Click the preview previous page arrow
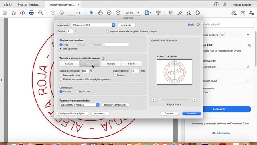The height and width of the screenshot is (145, 257). (x=153, y=100)
